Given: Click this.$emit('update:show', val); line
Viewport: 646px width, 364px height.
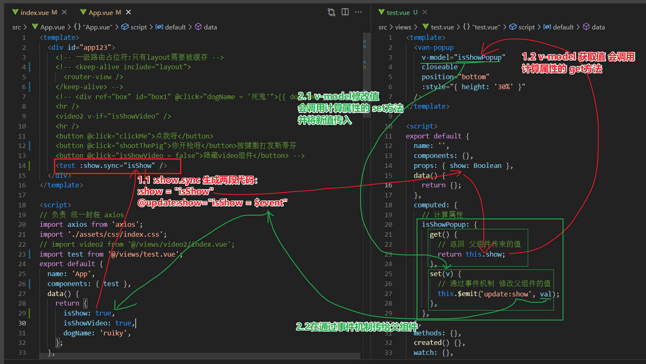Looking at the screenshot, I should [x=499, y=294].
